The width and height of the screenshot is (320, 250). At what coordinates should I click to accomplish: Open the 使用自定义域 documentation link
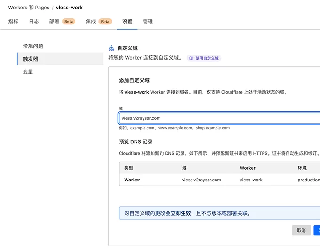tap(204, 58)
